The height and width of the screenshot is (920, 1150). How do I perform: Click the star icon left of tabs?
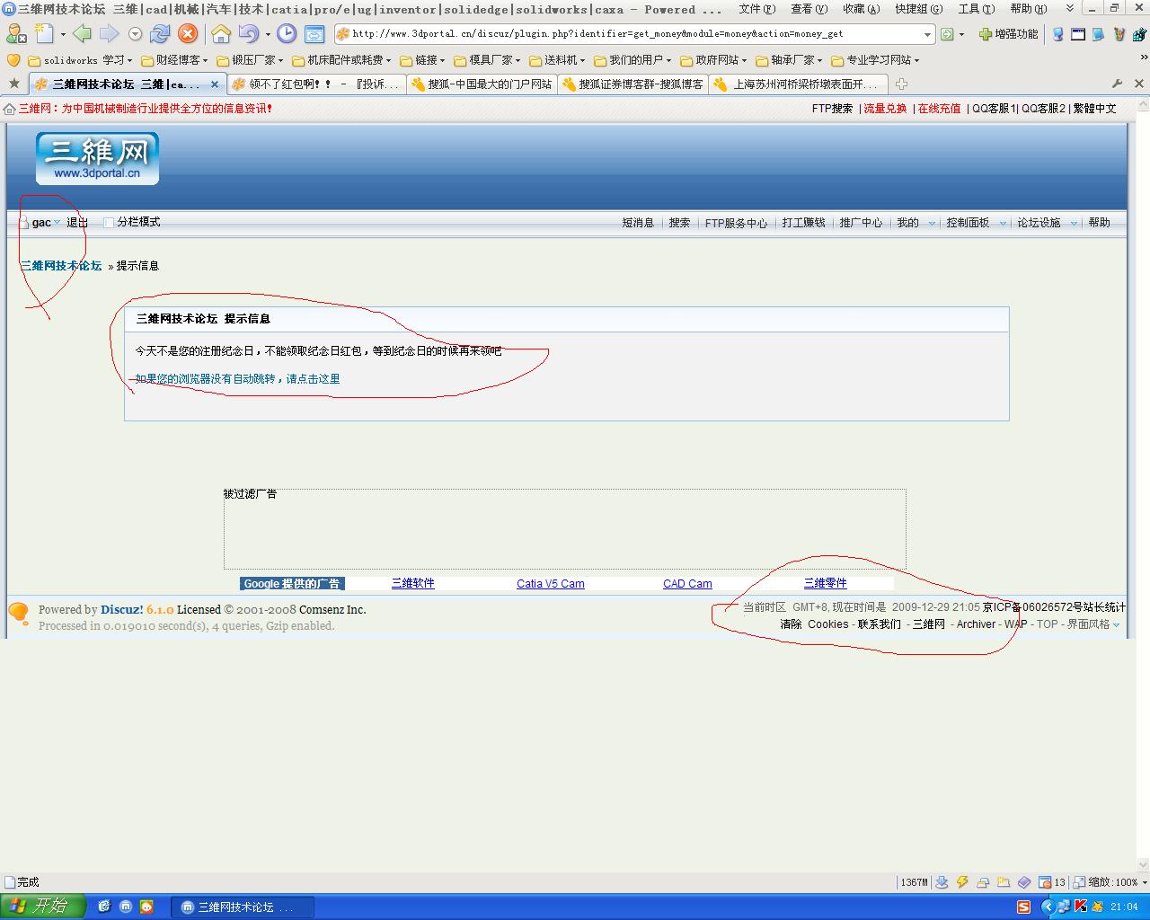pyautogui.click(x=13, y=84)
